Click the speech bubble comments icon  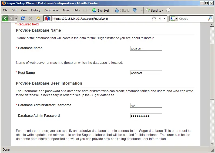(x=168, y=10)
